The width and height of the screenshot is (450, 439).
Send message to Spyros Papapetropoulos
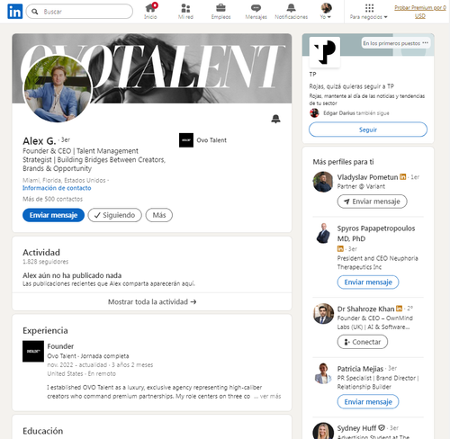point(368,282)
